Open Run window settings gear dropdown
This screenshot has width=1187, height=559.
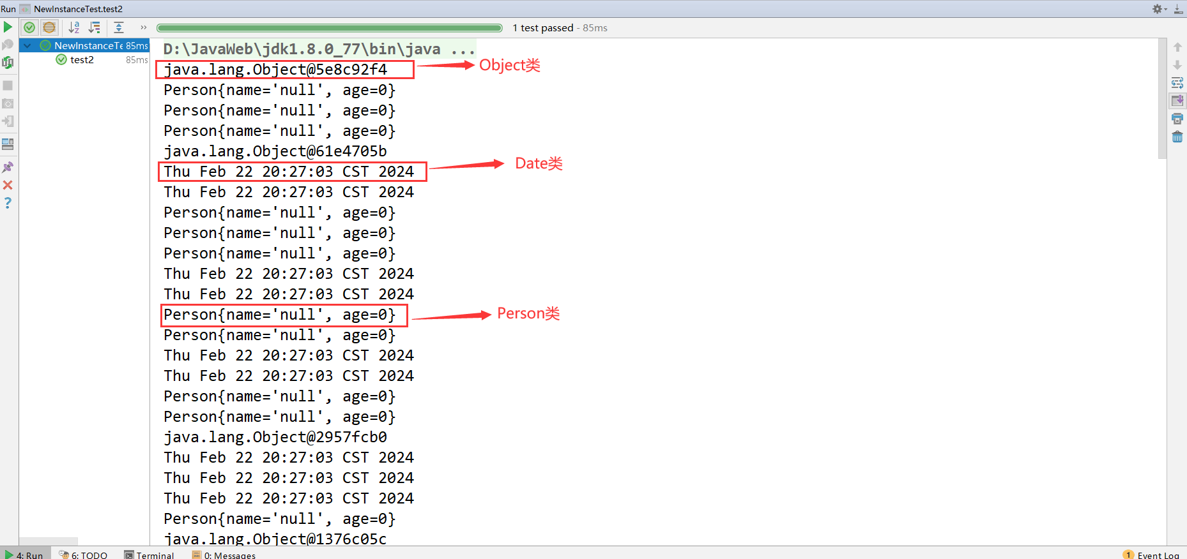(1160, 9)
